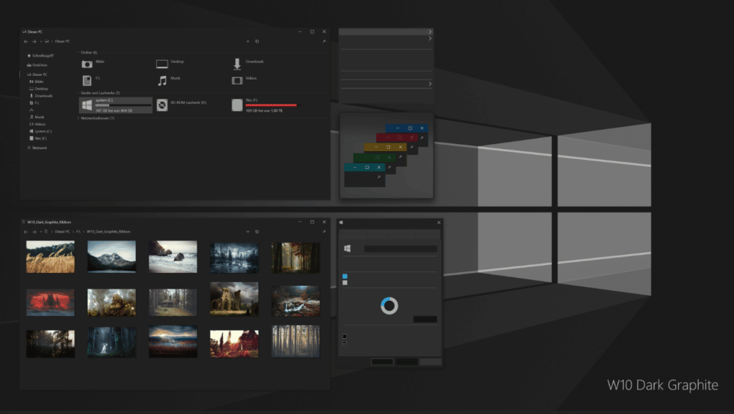Select the snowy mountain wallpaper thumbnail
This screenshot has width=734, height=414.
(111, 256)
